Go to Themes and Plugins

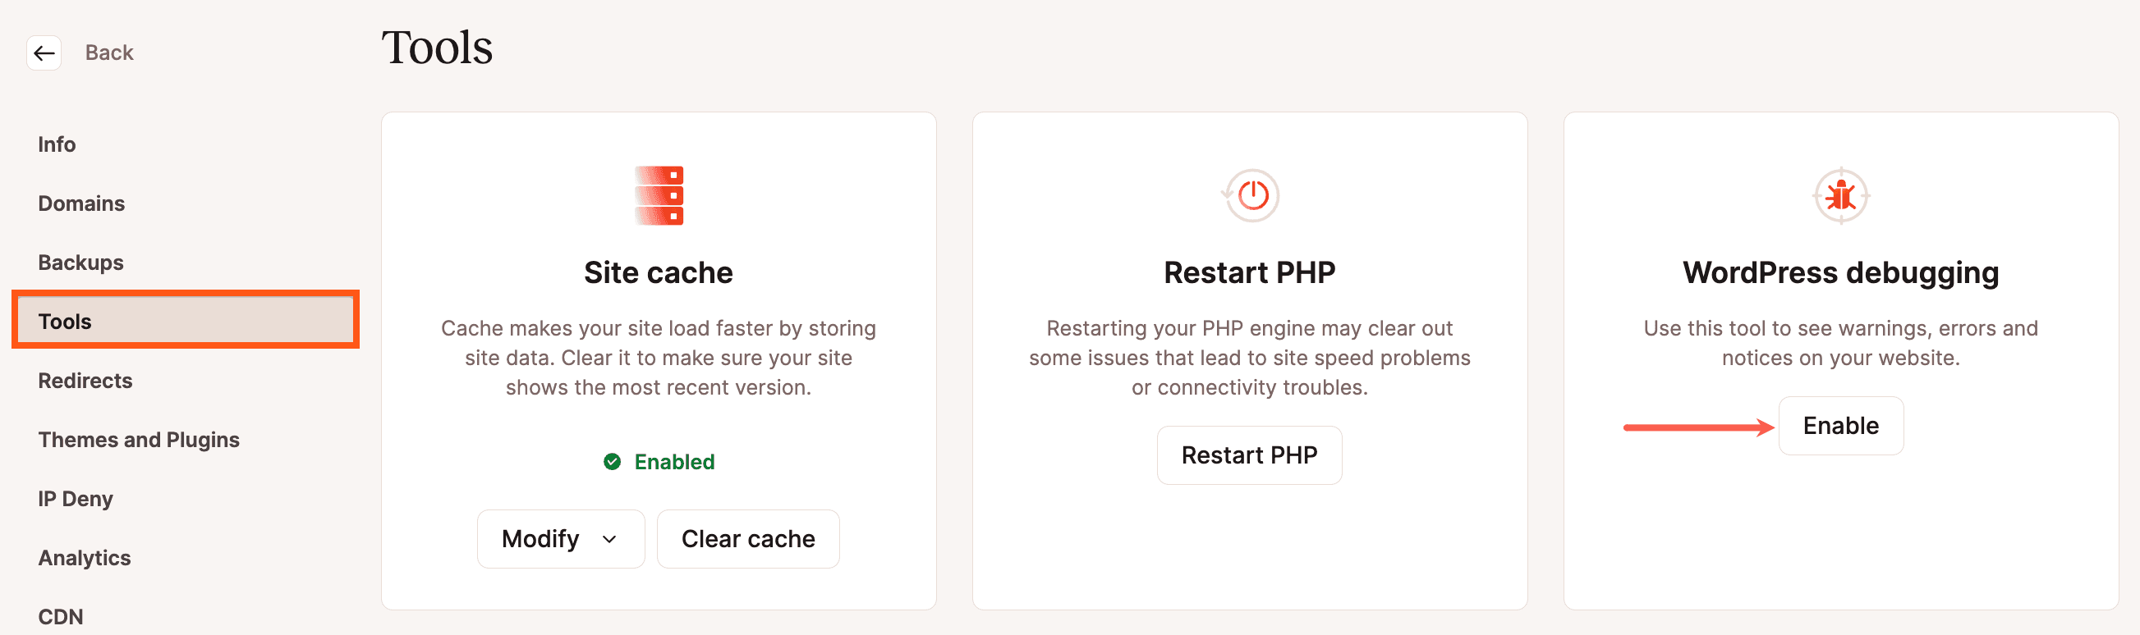coord(138,439)
